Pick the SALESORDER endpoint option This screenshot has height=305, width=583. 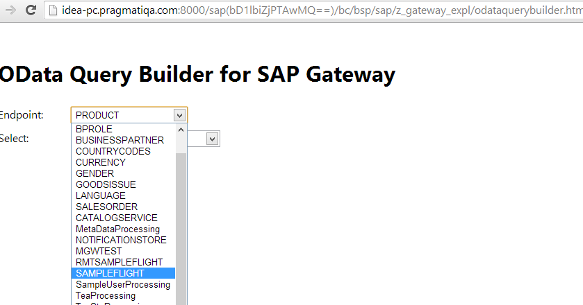(123, 207)
